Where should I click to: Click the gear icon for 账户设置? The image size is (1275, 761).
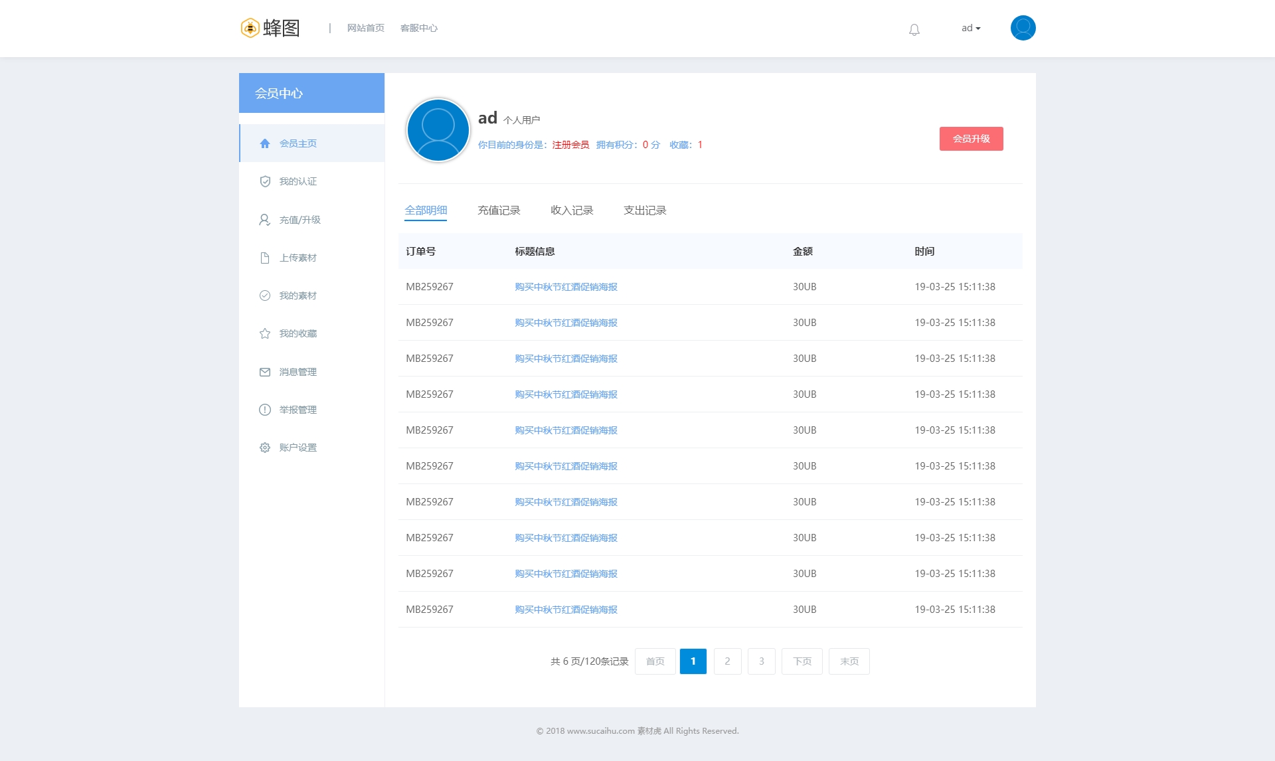coord(265,448)
